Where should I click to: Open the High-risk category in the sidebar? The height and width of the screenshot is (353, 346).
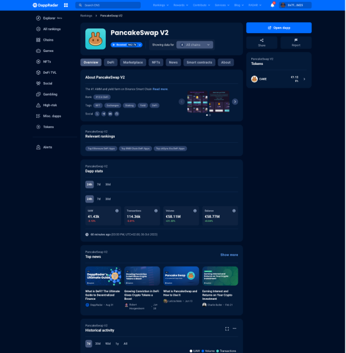[x=47, y=105]
